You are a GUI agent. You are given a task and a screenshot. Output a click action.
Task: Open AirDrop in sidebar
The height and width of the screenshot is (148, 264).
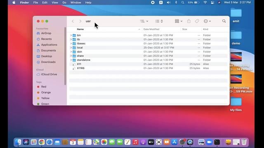44,33
